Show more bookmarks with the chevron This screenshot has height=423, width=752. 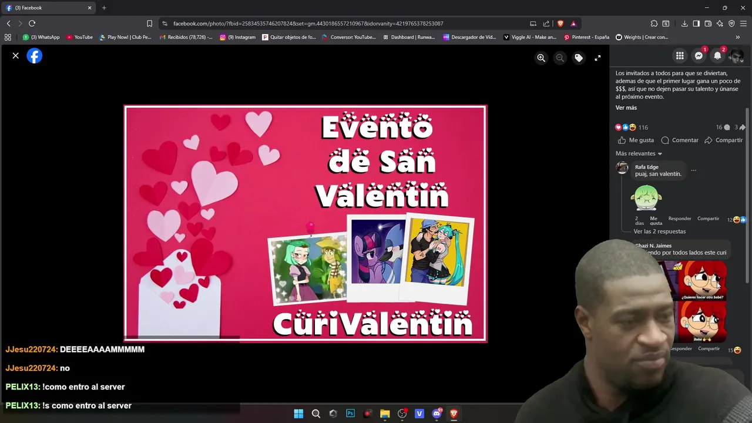pos(738,37)
